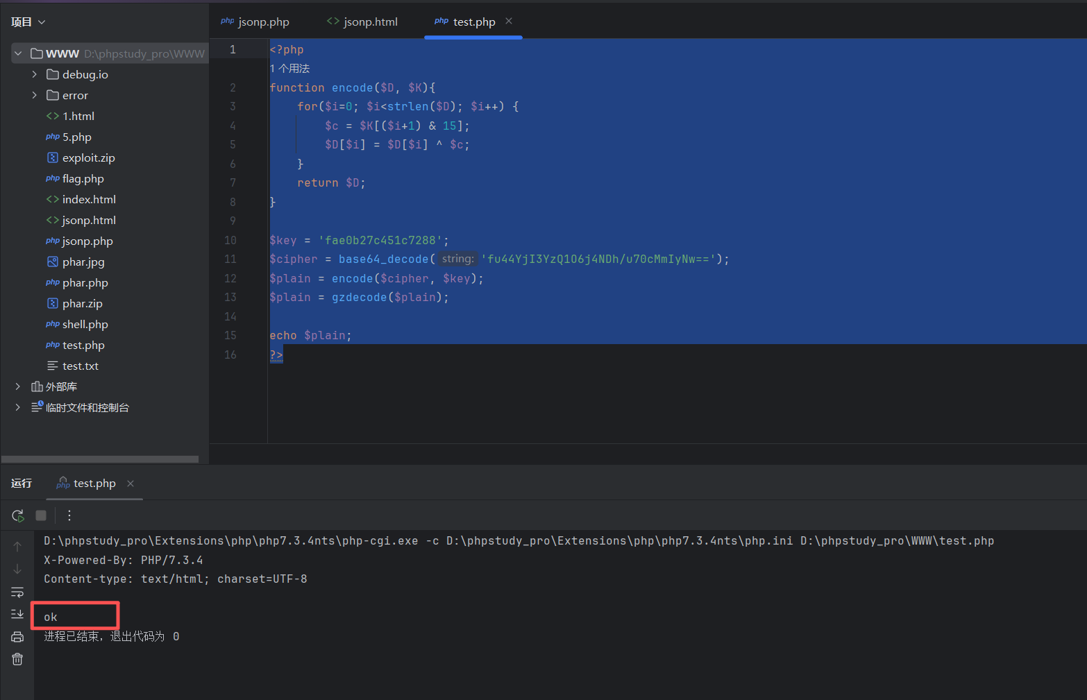Screen dimensions: 1087x700
Task: Open the run toolbar more-options menu
Action: point(69,515)
